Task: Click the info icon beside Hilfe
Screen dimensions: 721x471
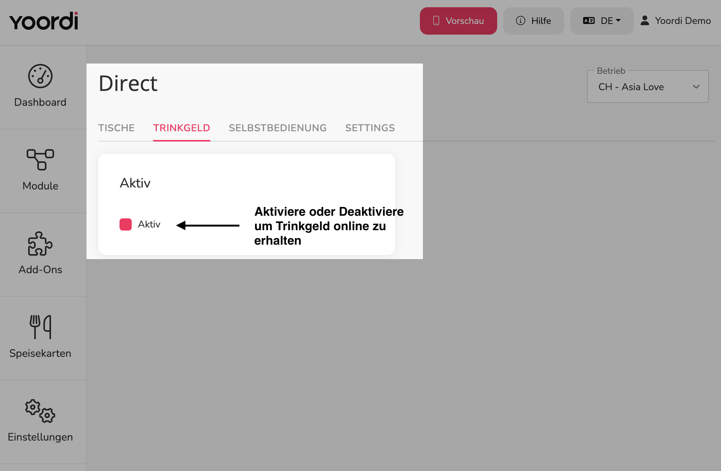Action: pyautogui.click(x=520, y=21)
